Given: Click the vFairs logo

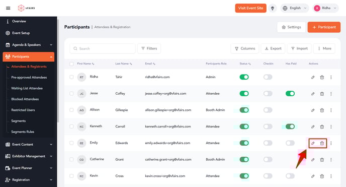Looking at the screenshot, I should [x=26, y=8].
